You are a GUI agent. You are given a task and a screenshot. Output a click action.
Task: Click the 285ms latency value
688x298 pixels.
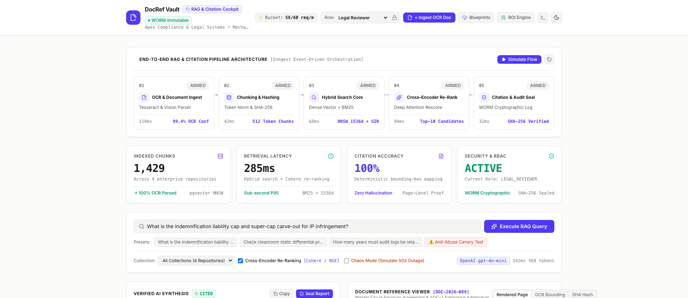click(259, 168)
